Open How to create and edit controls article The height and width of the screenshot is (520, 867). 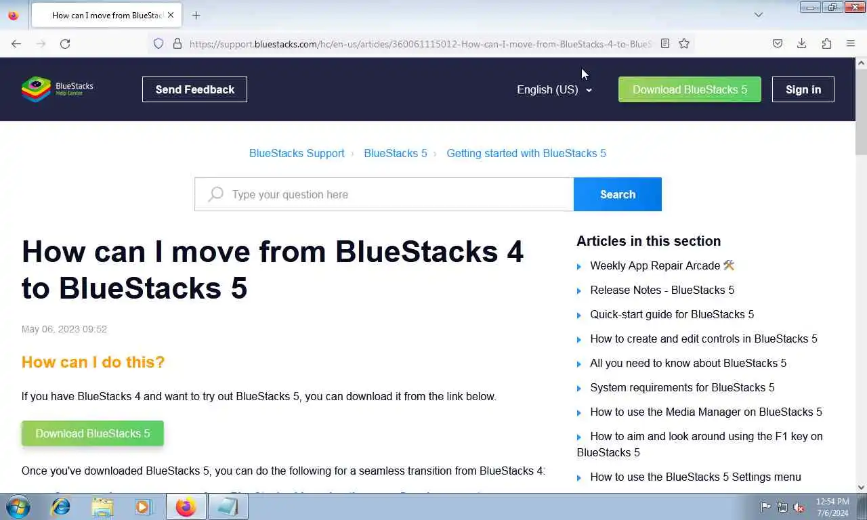[704, 339]
